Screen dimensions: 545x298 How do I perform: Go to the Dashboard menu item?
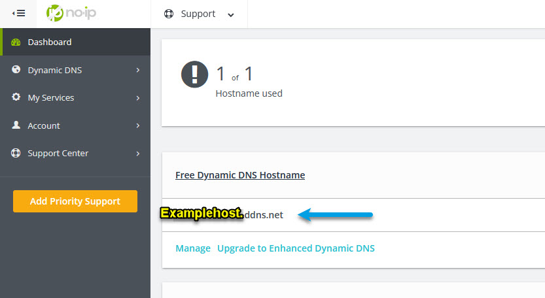click(x=50, y=42)
